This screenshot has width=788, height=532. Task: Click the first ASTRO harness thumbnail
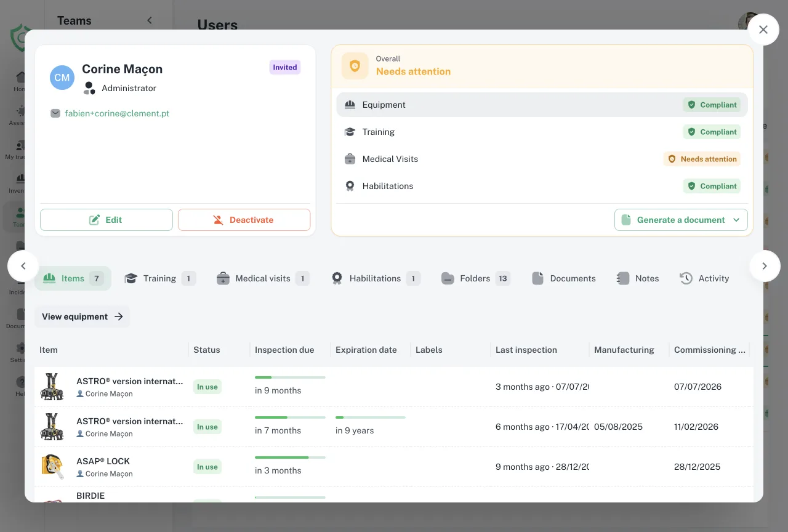point(52,387)
